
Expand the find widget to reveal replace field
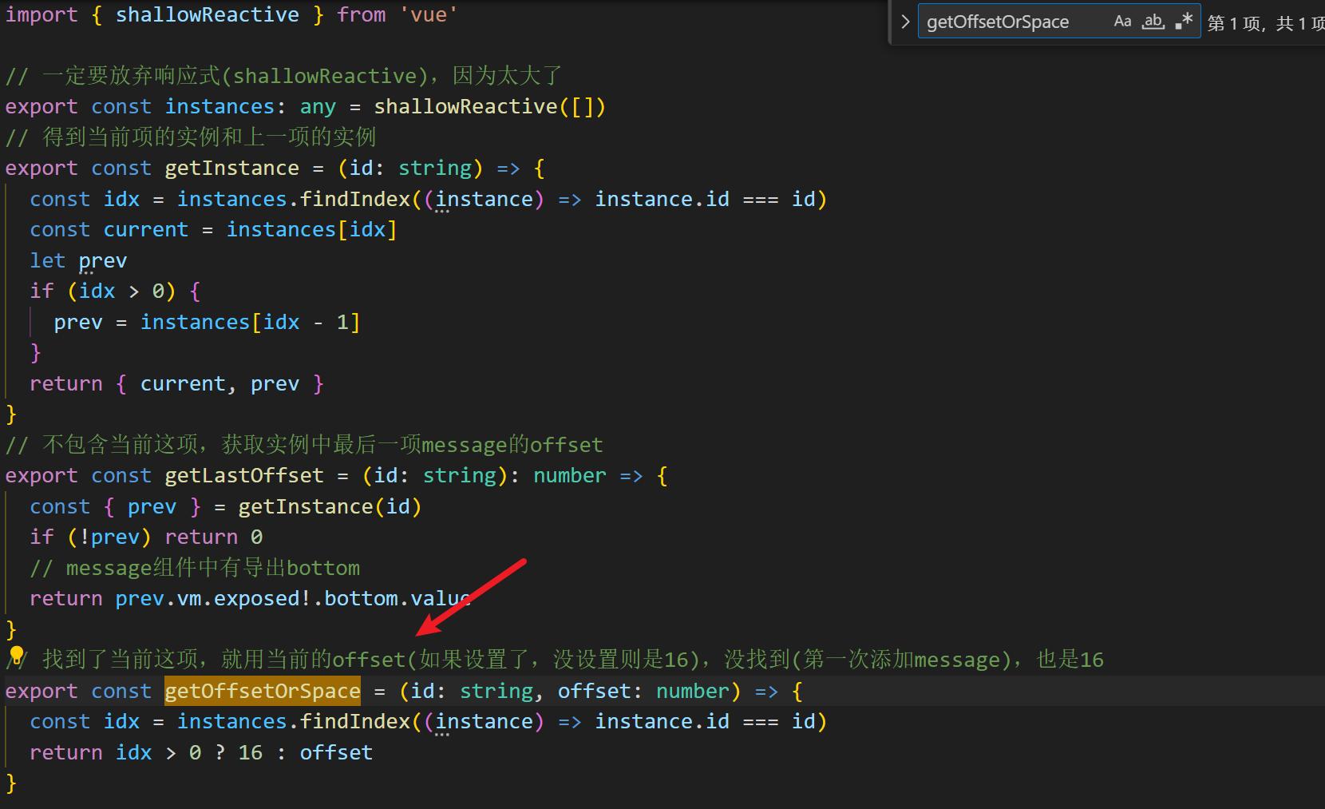tap(904, 22)
